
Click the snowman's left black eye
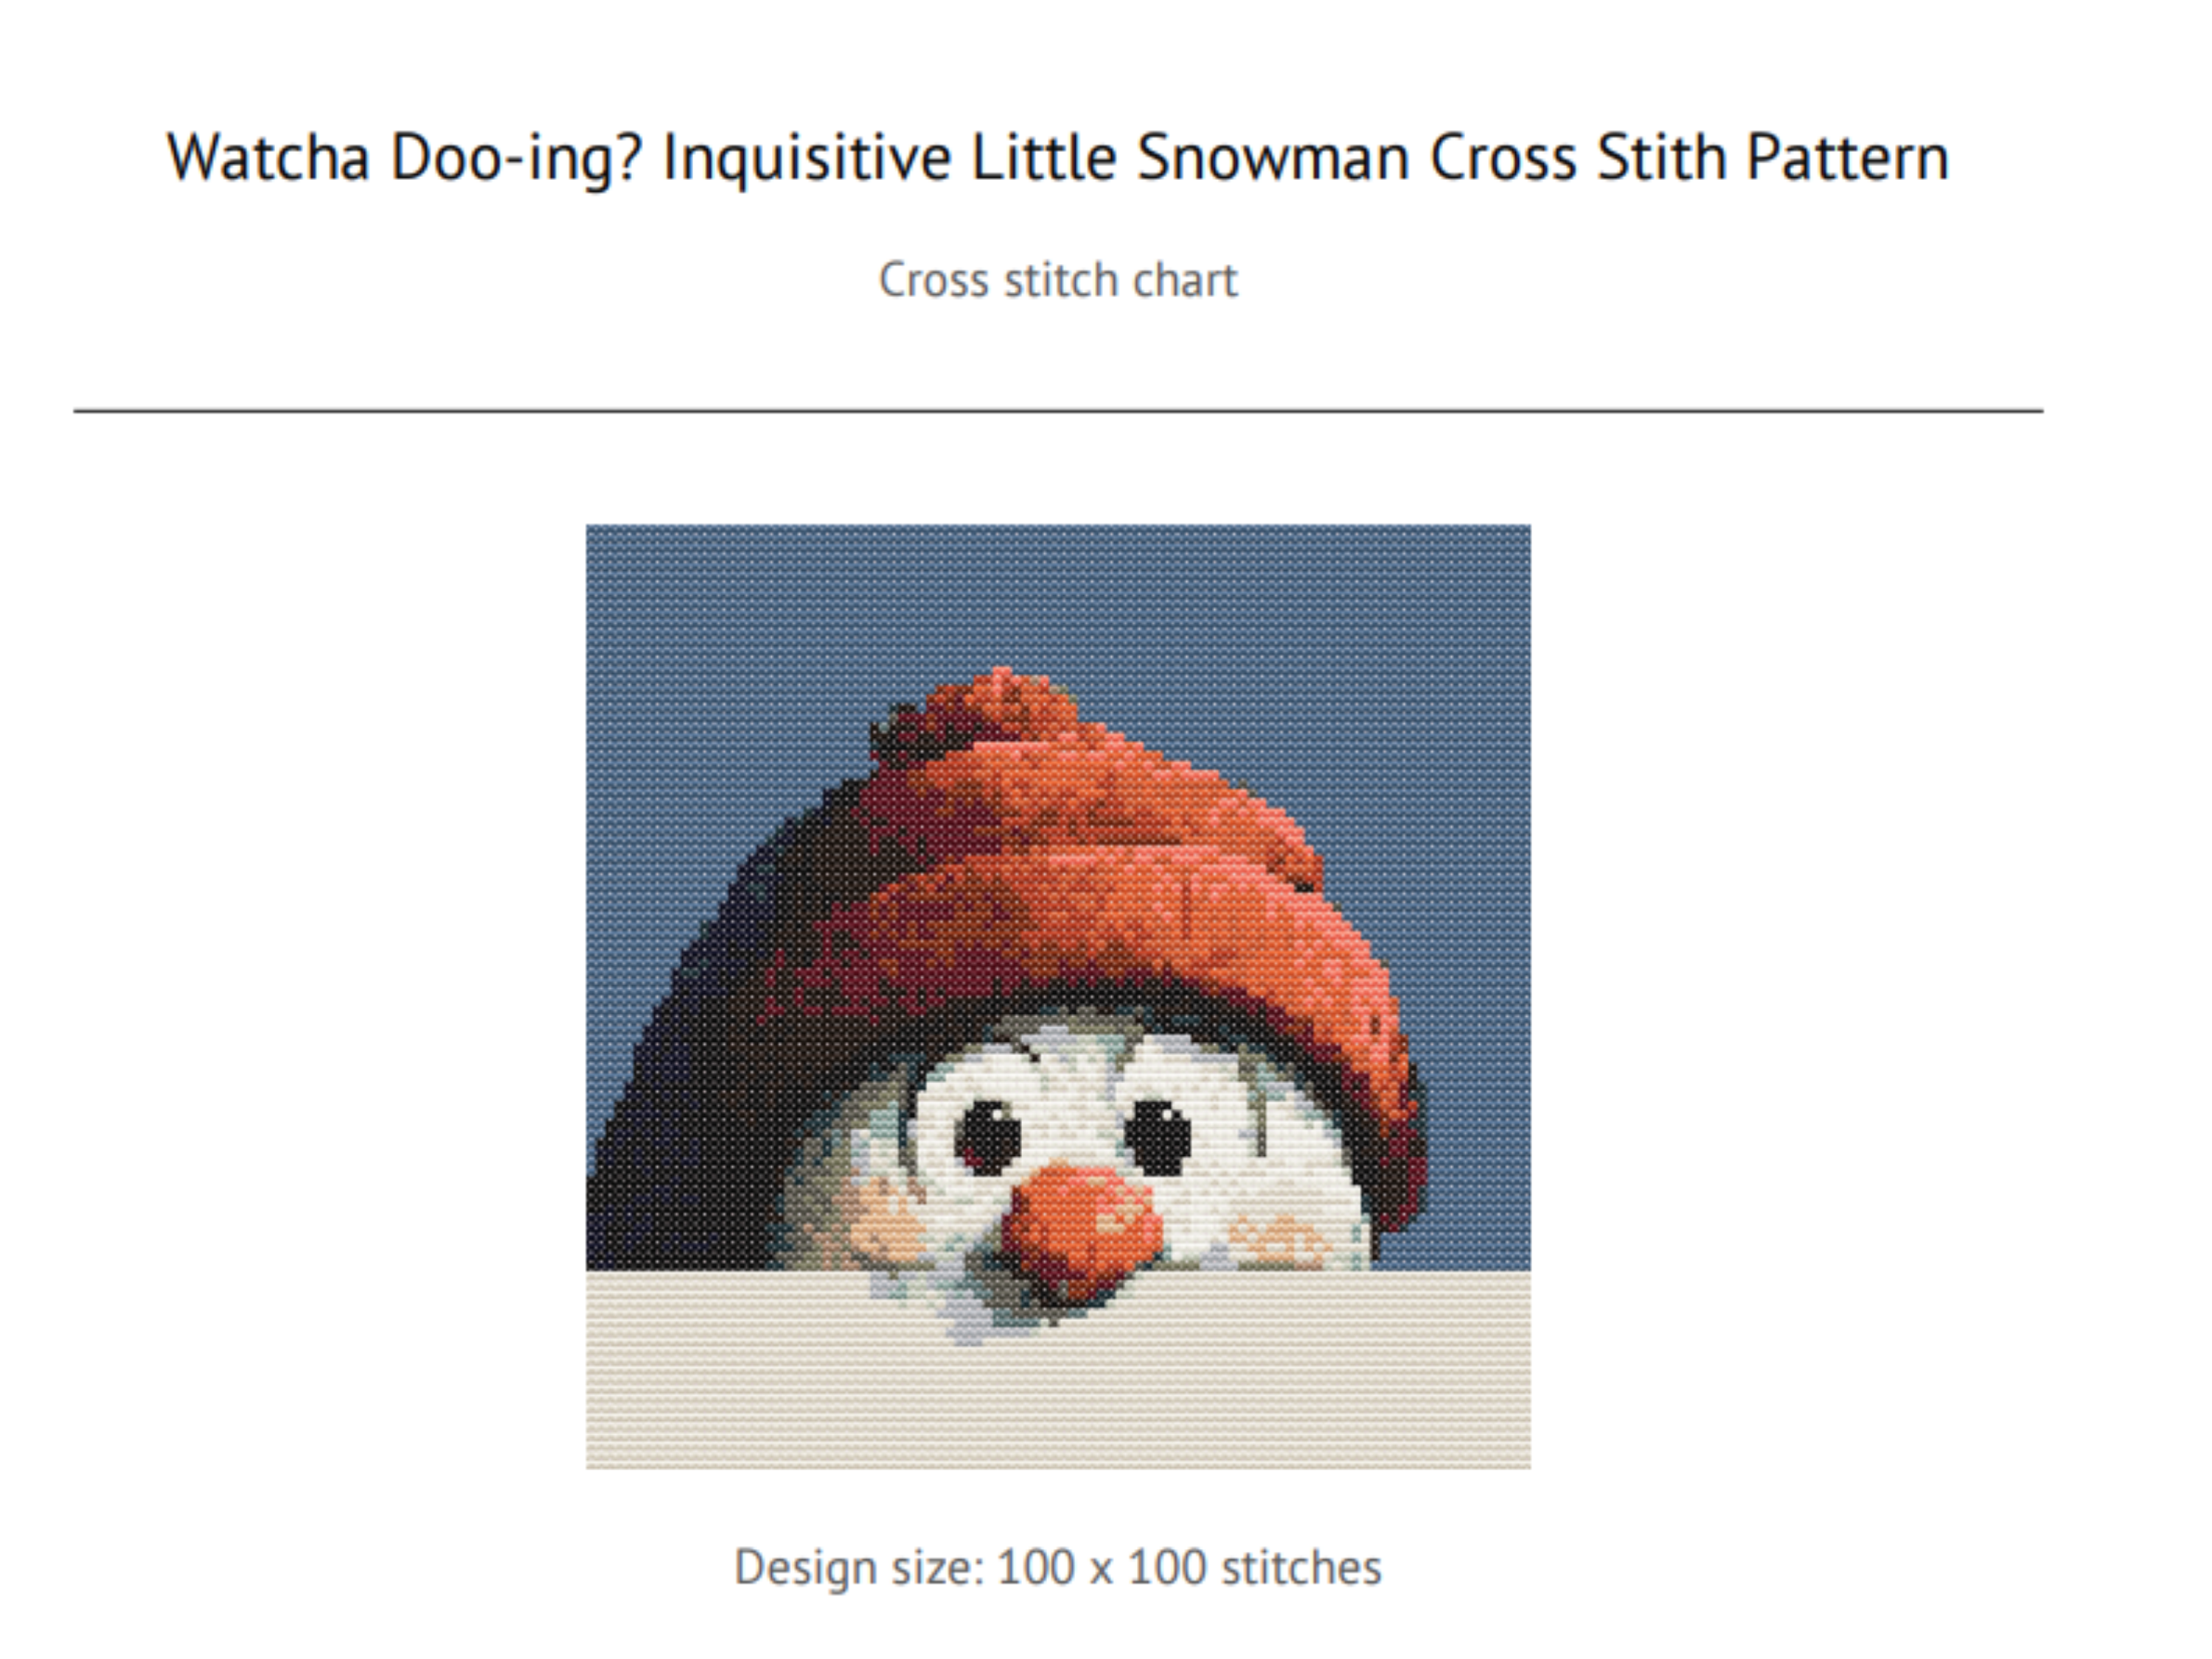pyautogui.click(x=988, y=1136)
